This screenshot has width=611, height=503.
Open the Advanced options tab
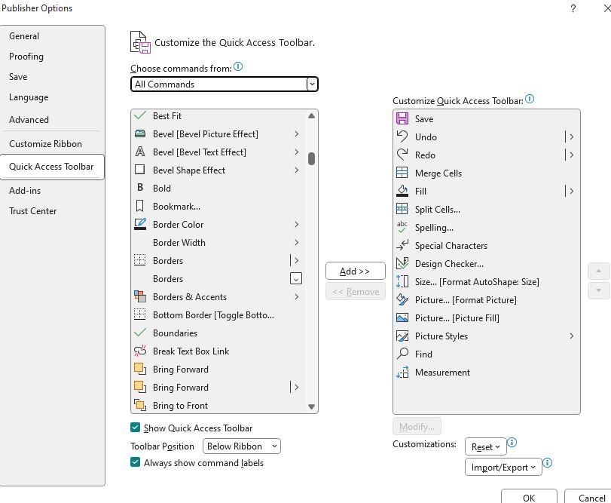(x=52, y=120)
